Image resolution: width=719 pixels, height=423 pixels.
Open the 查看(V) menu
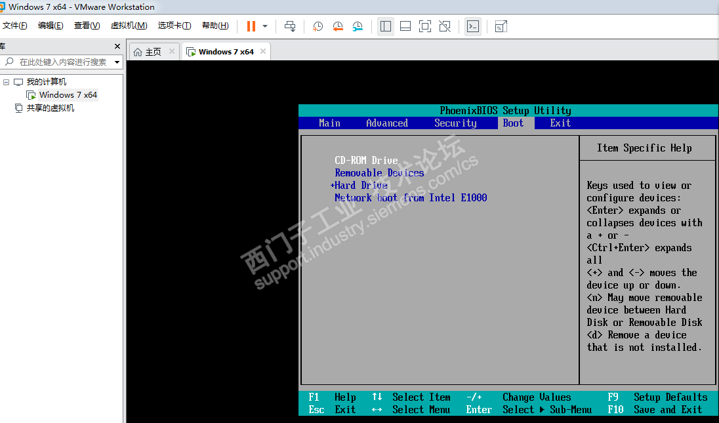87,26
